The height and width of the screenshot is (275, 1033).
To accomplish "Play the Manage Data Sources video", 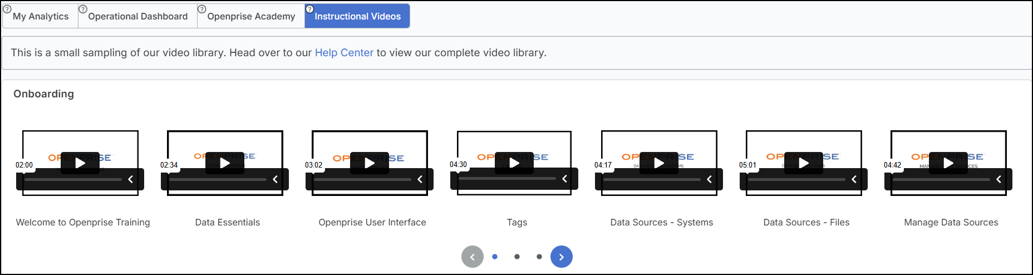I will 948,163.
